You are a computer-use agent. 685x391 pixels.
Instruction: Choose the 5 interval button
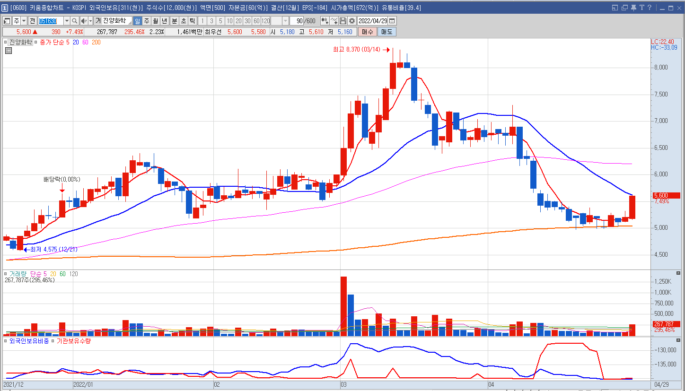pos(220,21)
